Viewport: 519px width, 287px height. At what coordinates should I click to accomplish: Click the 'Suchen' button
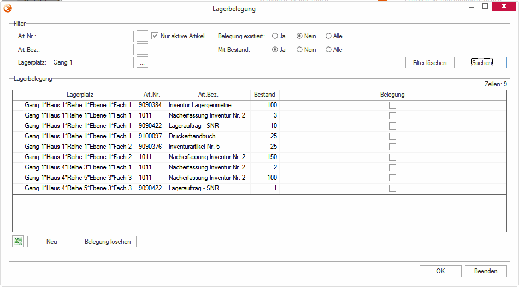click(x=482, y=62)
